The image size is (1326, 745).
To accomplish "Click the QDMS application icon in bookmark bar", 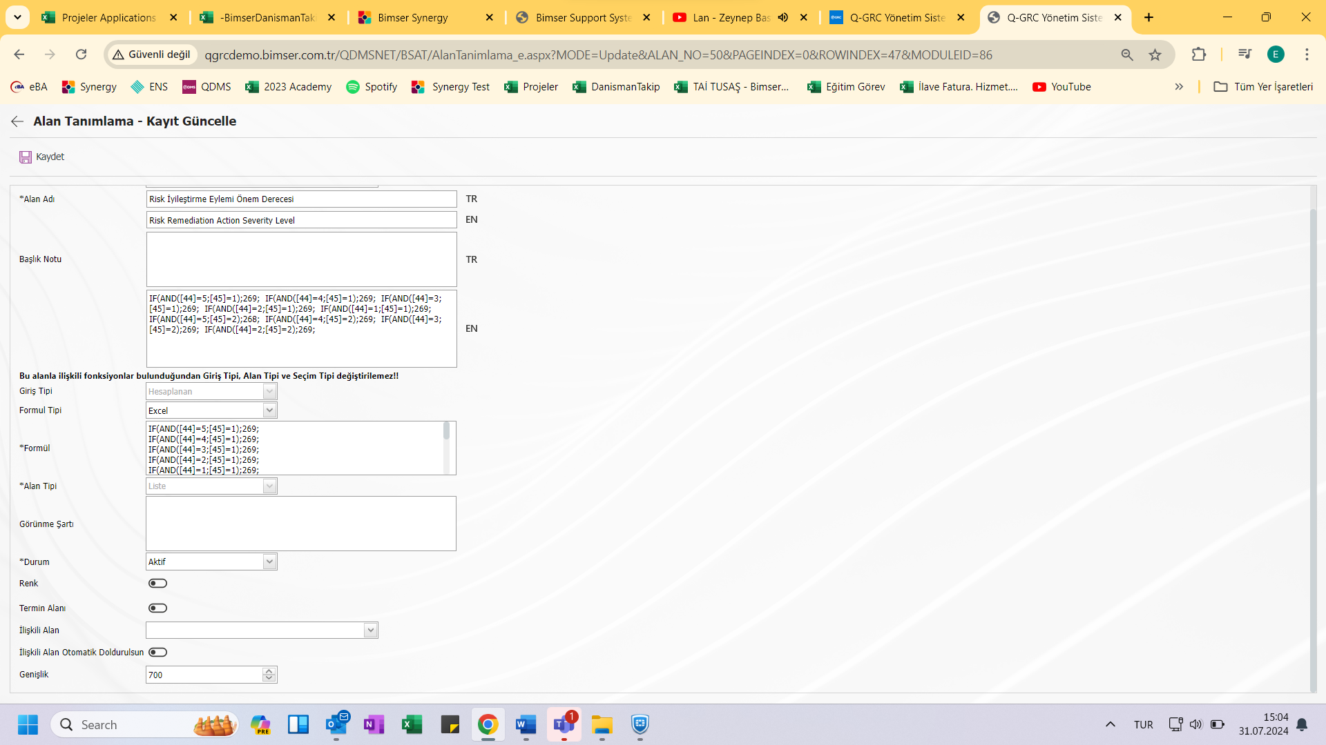I will (x=189, y=86).
